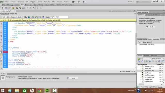Click the PHP Require icon in Insert bar

click(20, 8)
